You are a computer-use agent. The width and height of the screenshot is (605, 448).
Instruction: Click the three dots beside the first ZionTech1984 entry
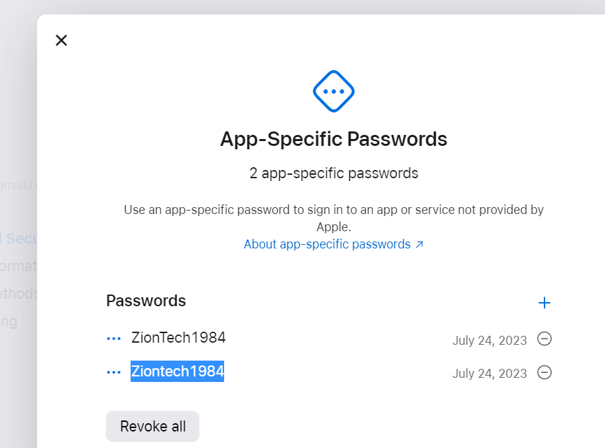(x=114, y=339)
